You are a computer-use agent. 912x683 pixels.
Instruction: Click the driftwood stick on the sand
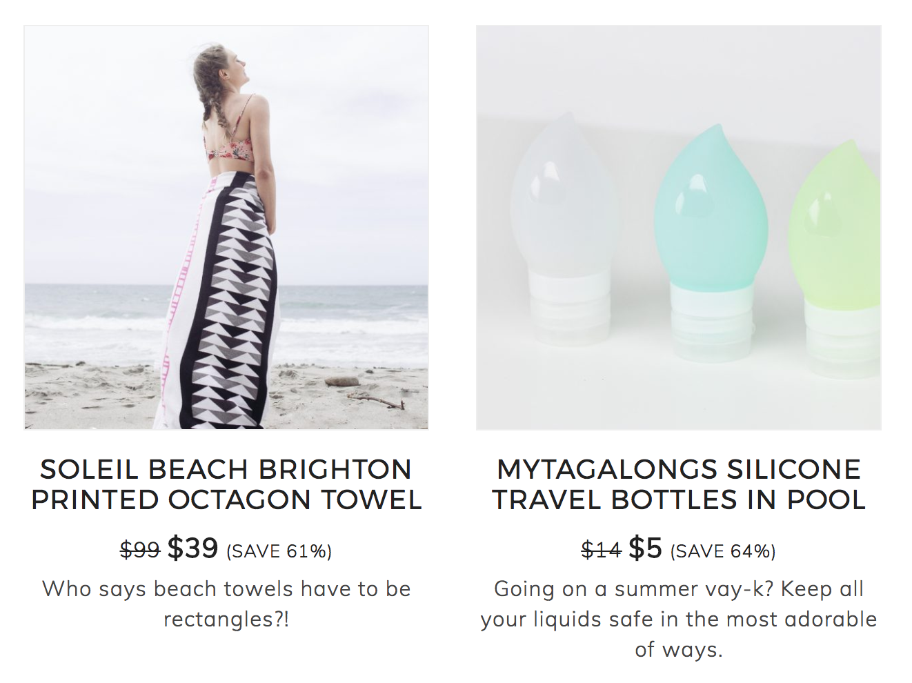click(x=375, y=400)
